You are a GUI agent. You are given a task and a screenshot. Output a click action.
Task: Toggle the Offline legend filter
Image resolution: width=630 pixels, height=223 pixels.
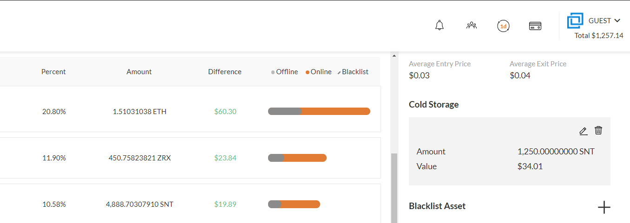(284, 72)
